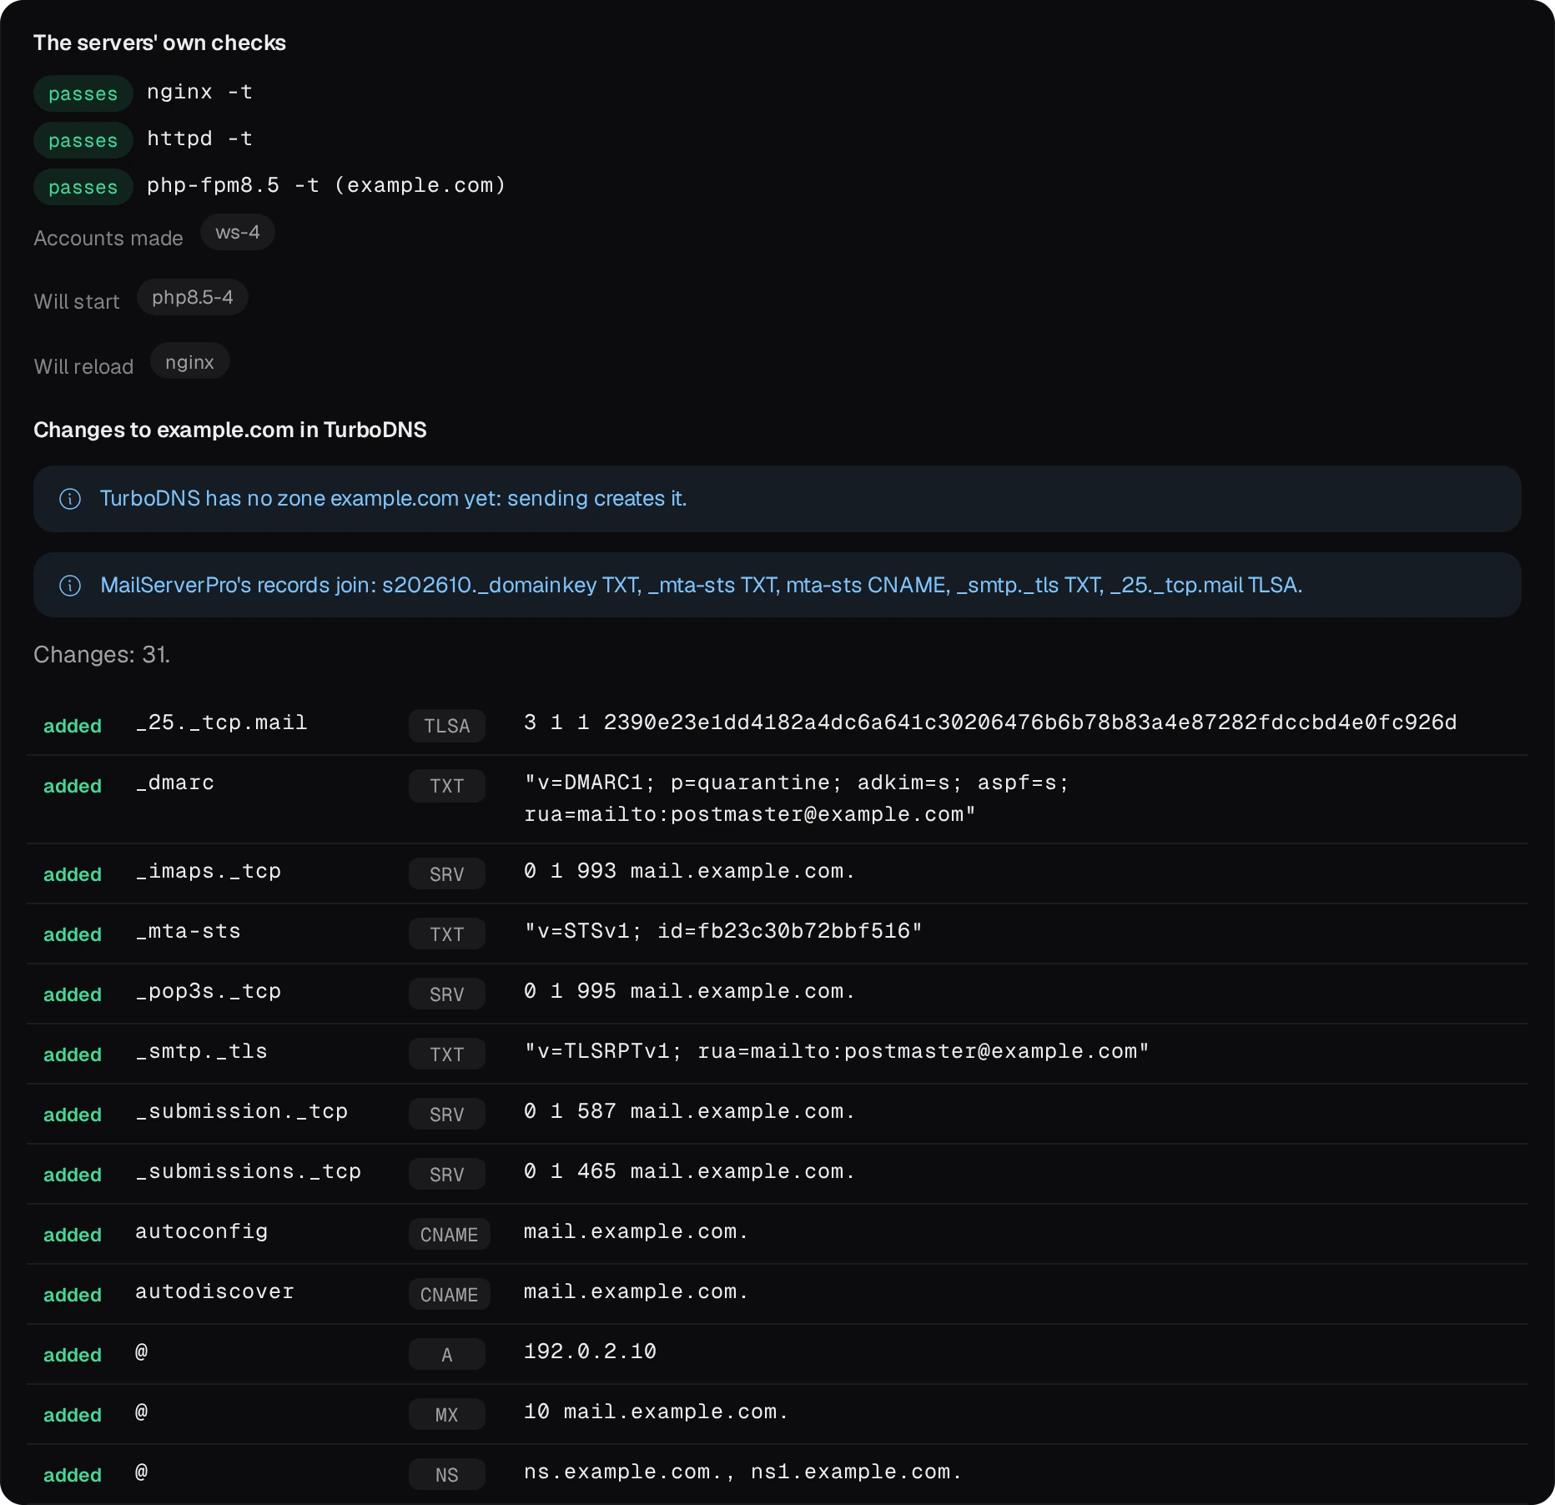The image size is (1555, 1505).
Task: Select the ws-4 account chip
Action: pos(238,233)
